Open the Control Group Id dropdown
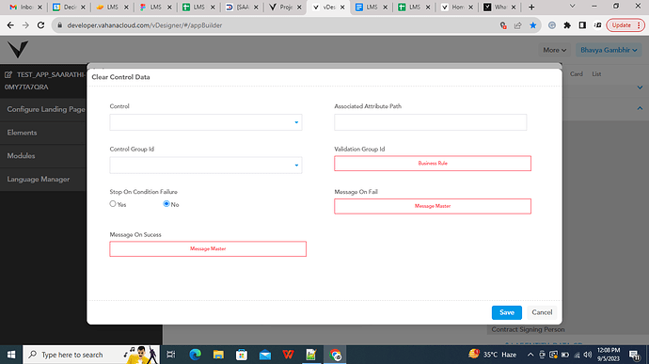 (x=206, y=166)
